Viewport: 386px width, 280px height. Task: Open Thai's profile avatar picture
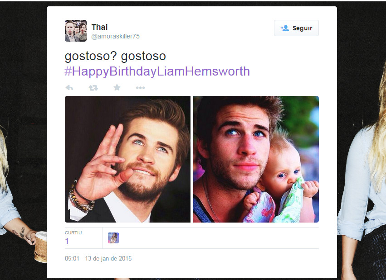click(x=76, y=31)
